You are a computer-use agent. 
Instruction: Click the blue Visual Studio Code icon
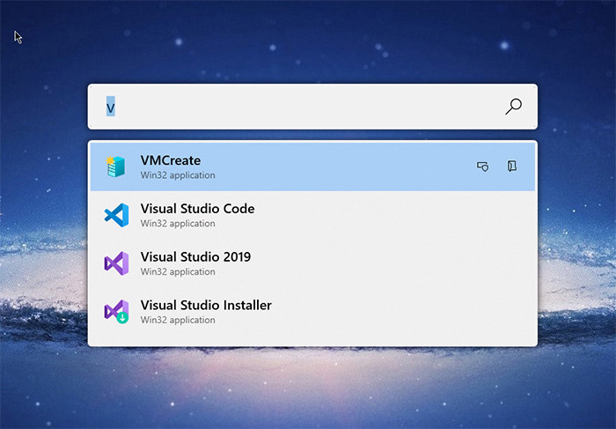(116, 215)
